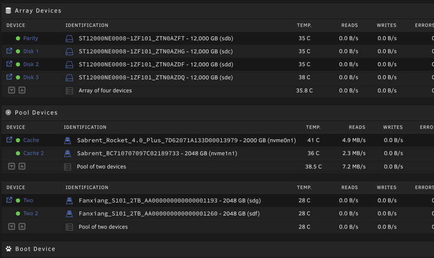Click the Fanxiang 1260 SSD icon
This screenshot has height=258, width=434.
(69, 214)
